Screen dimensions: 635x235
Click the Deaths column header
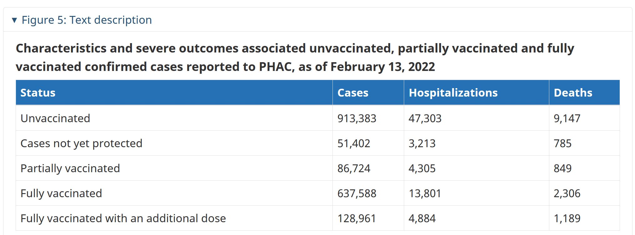point(573,93)
